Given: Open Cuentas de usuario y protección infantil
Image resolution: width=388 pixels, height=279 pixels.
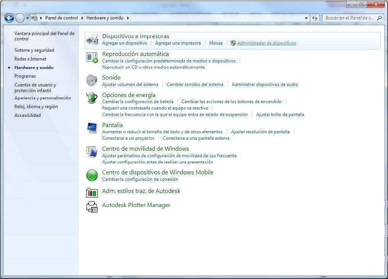Looking at the screenshot, I should point(35,88).
